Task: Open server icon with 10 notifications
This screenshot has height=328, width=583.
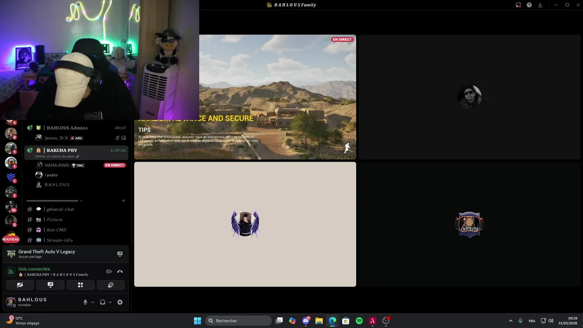Action: pos(11,206)
